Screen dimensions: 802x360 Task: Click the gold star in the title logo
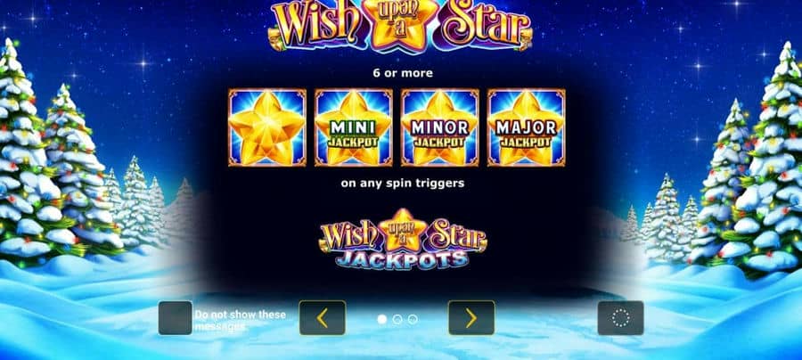(400, 25)
